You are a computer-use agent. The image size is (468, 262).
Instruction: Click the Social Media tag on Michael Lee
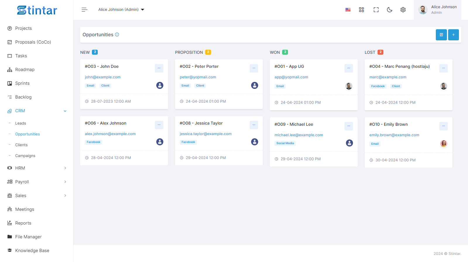click(285, 143)
